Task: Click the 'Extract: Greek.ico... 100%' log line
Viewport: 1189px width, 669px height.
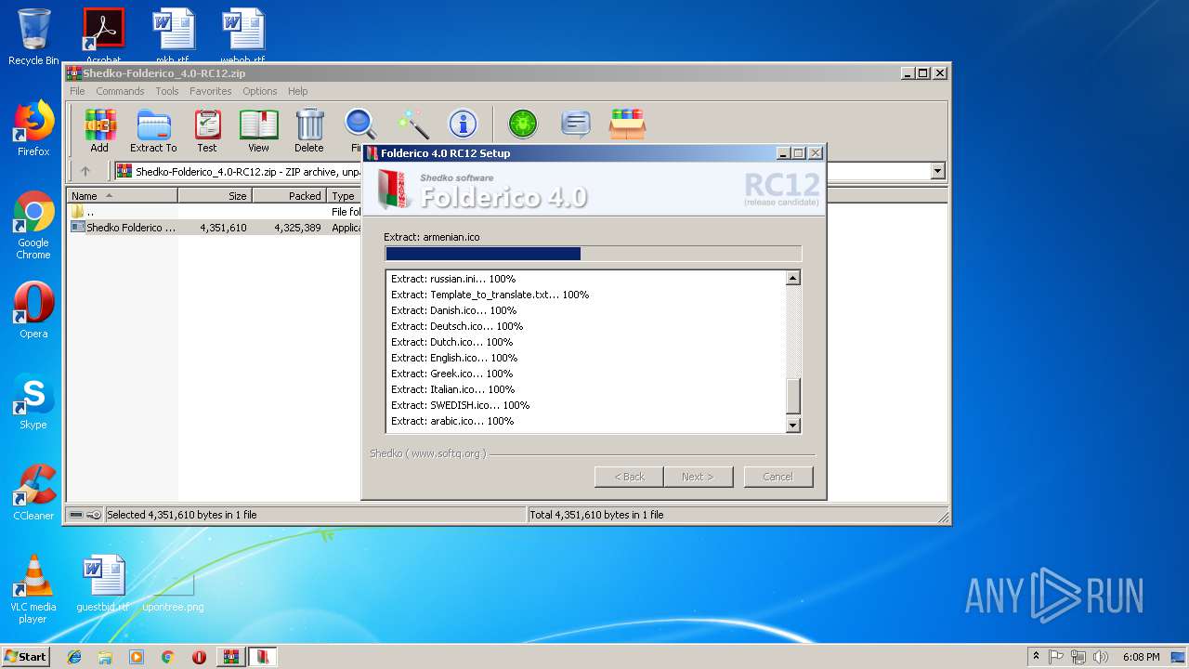Action: click(451, 374)
